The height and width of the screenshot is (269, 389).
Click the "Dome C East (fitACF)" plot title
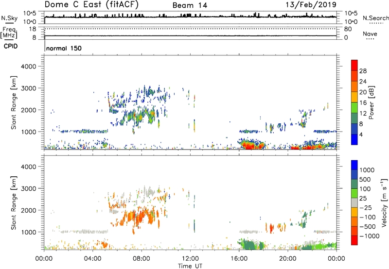(91, 4)
